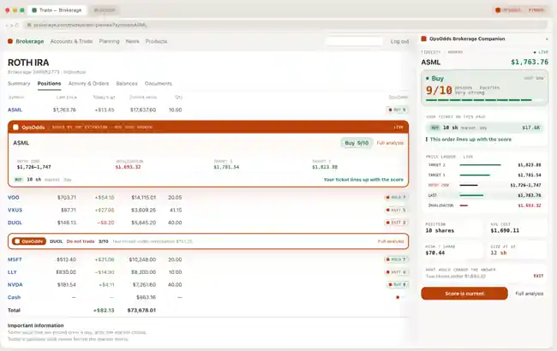Click the $70.44 risk per share value
Image resolution: width=557 pixels, height=351 pixels.
(434, 253)
